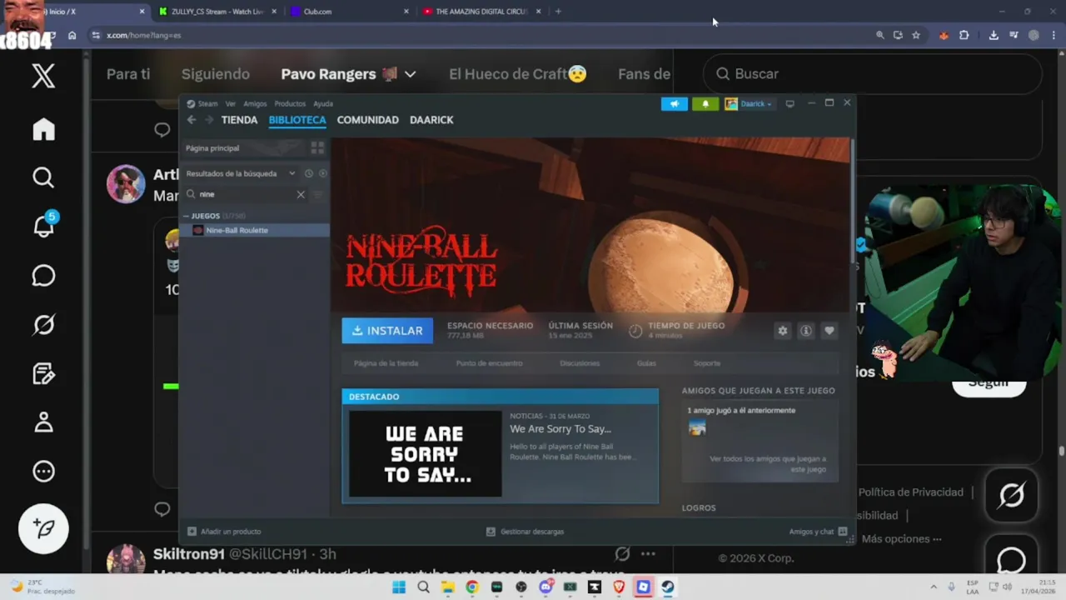Click the INSTALAR button
This screenshot has height=600, width=1066.
pos(387,331)
